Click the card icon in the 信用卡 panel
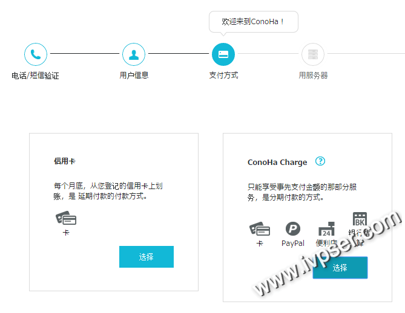This screenshot has width=405, height=313. [x=66, y=218]
